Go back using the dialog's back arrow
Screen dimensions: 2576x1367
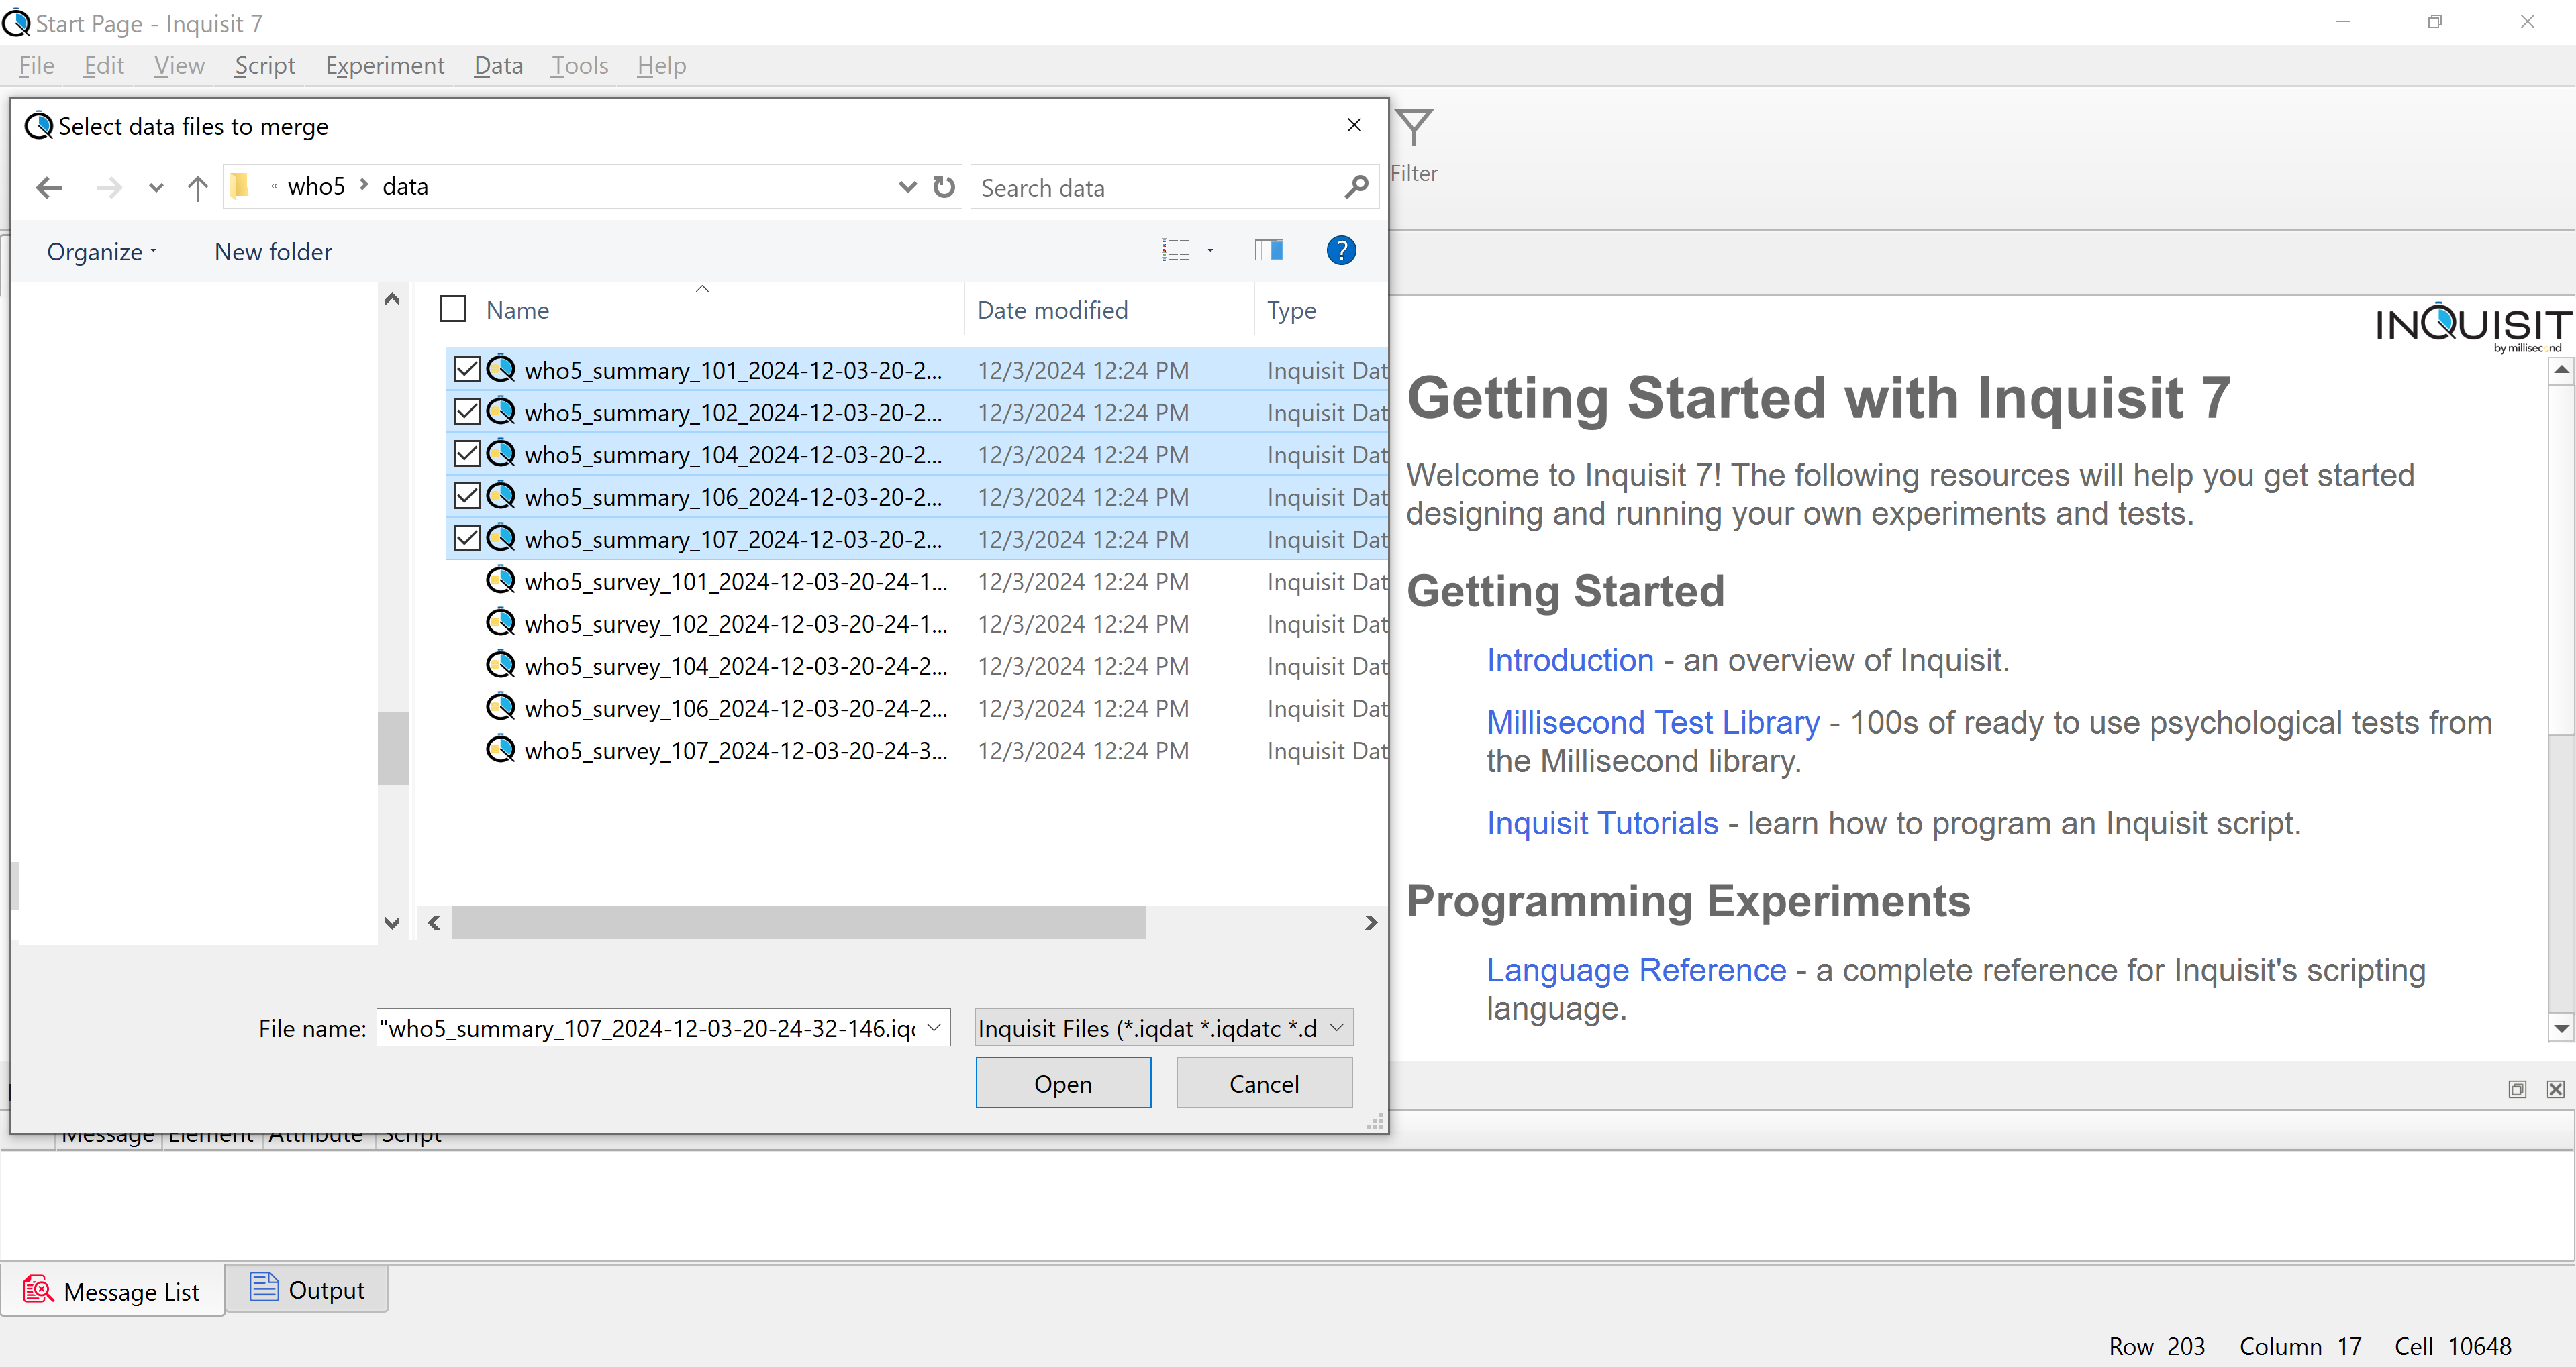tap(48, 187)
